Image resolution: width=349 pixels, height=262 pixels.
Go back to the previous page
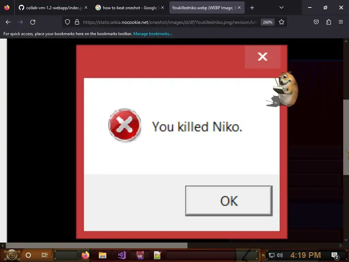click(8, 22)
